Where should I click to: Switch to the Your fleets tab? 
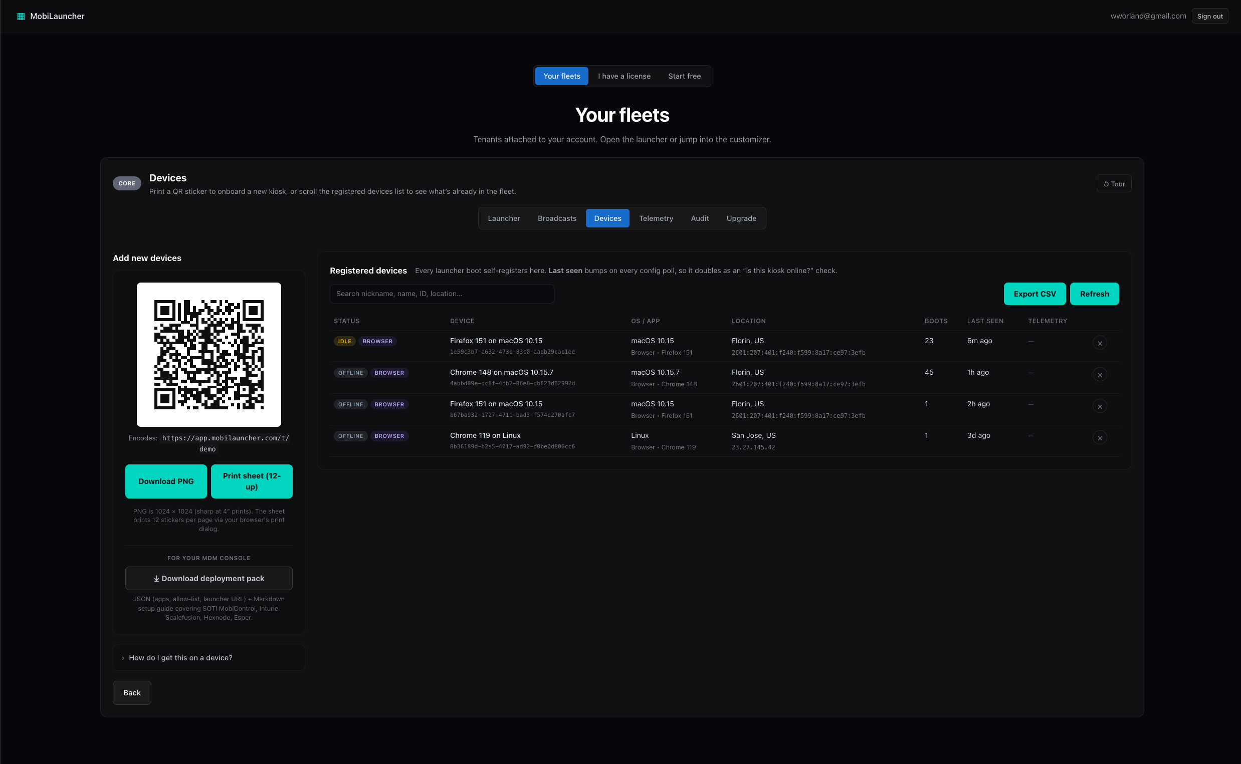pos(562,76)
